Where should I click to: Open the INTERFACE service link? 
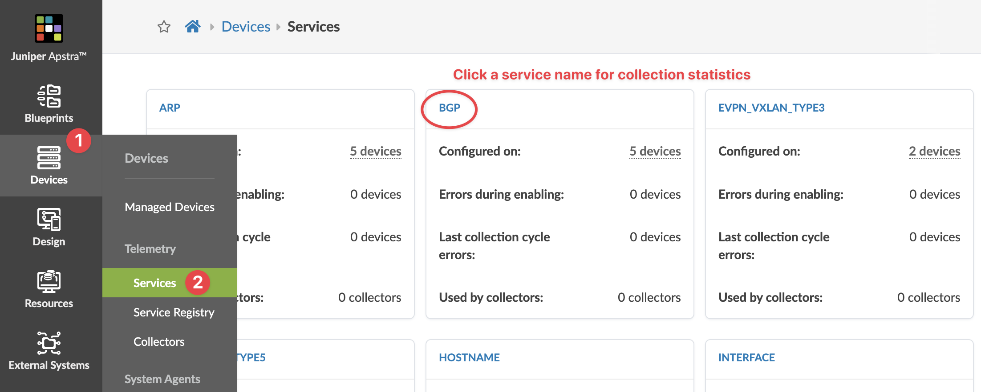[x=746, y=358]
